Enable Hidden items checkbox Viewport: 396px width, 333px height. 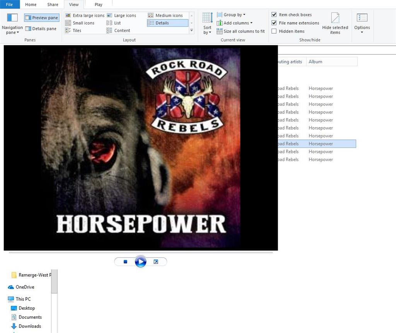point(274,31)
